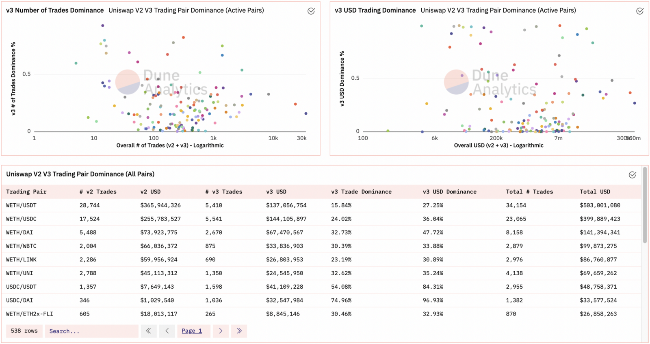Grab the table vertical scrollbar
650x344 pixels.
pos(645,205)
